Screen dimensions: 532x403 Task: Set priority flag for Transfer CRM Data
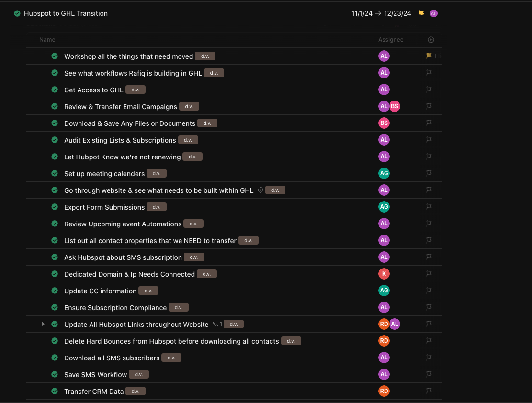[x=429, y=391]
